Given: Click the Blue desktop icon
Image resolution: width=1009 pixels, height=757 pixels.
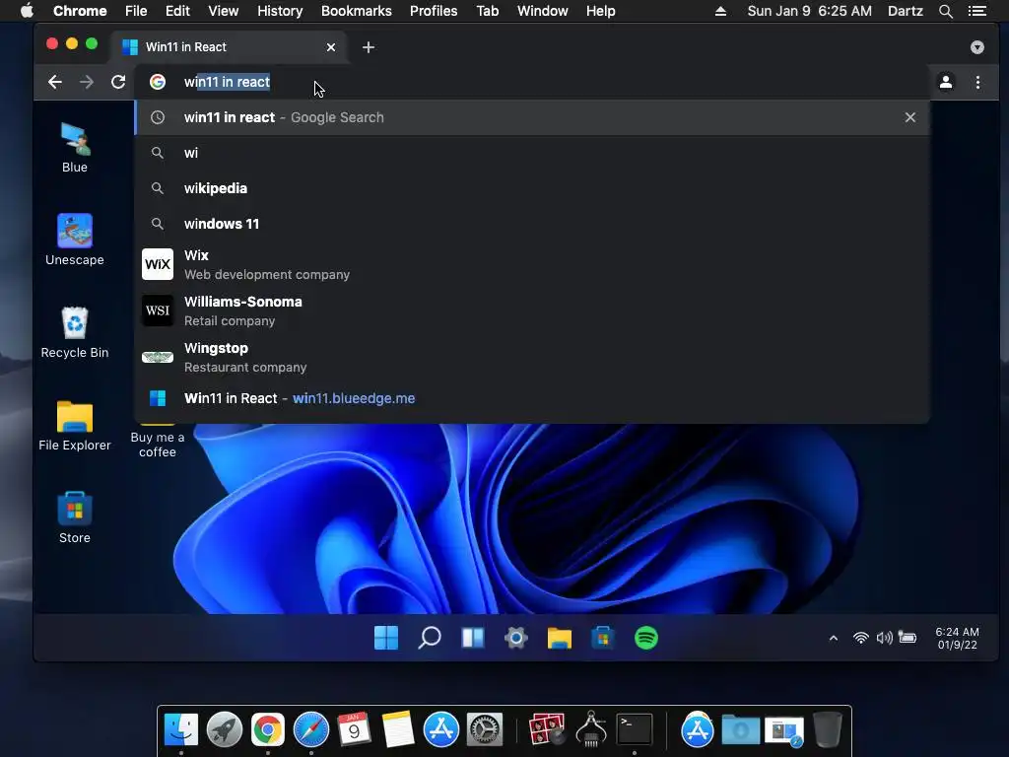Looking at the screenshot, I should 75,148.
